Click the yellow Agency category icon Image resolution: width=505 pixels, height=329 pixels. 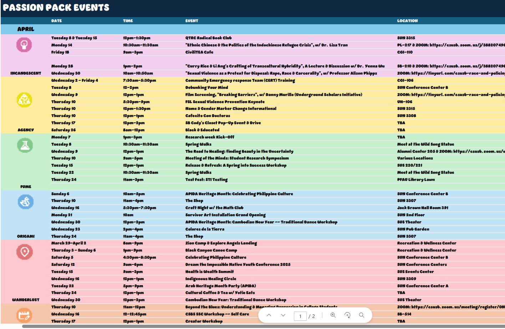pos(24,100)
